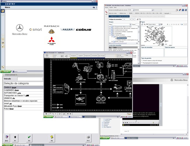Choose the Maybach brand logo in Xentry
The height and width of the screenshot is (146, 190).
click(x=52, y=29)
